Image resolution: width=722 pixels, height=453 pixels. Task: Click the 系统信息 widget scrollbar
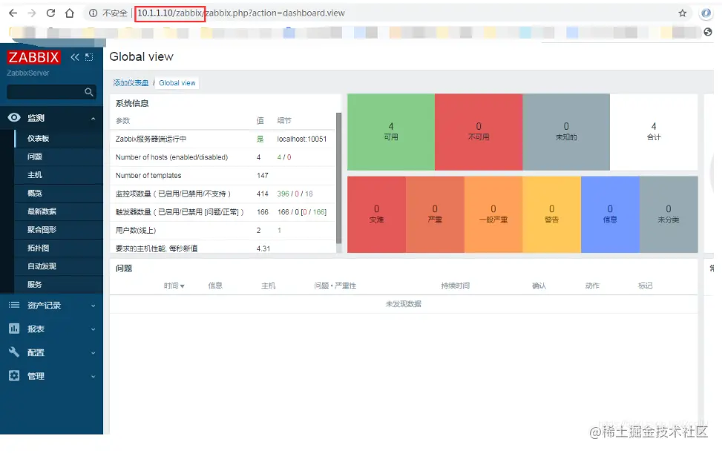[x=339, y=179]
